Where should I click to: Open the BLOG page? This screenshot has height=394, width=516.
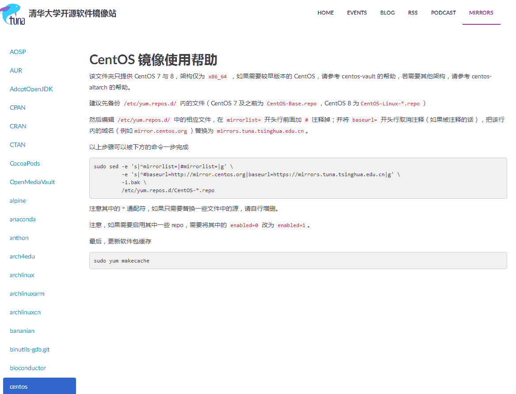(387, 12)
